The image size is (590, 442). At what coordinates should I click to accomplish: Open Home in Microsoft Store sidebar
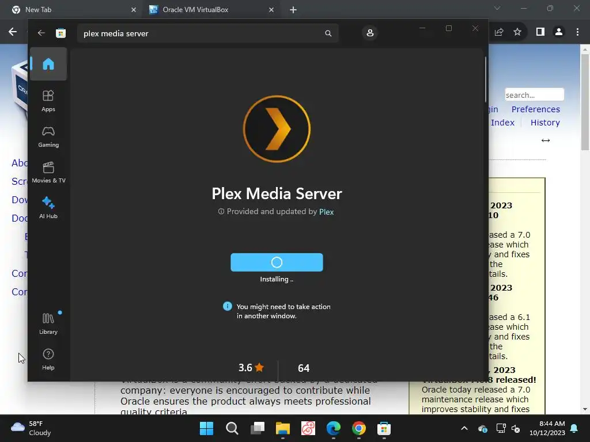[x=48, y=64]
